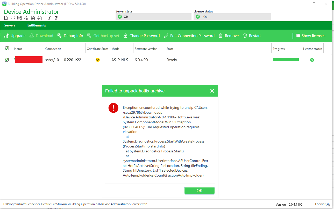Click Change Password in the toolbar
Image resolution: width=334 pixels, height=209 pixels.
pos(141,36)
